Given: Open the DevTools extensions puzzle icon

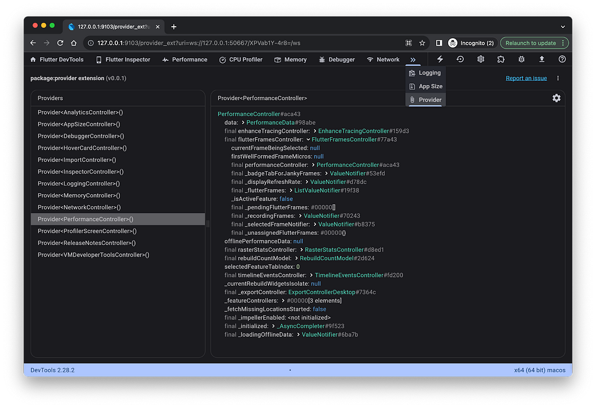Looking at the screenshot, I should click(501, 59).
